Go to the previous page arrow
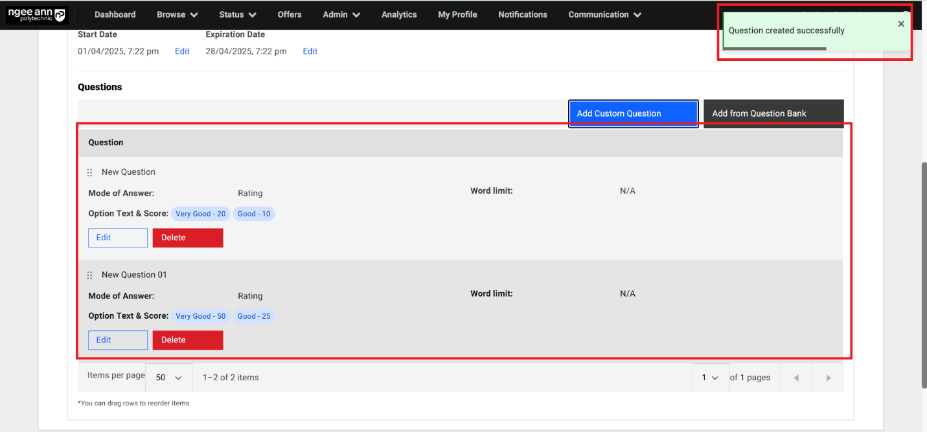 [796, 378]
